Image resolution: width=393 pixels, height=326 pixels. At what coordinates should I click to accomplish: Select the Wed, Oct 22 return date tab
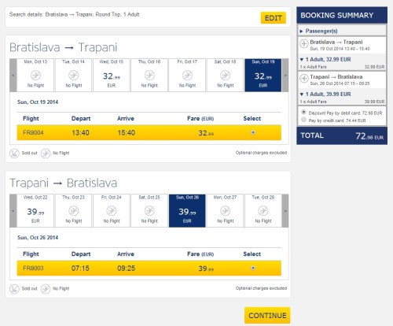(x=35, y=210)
